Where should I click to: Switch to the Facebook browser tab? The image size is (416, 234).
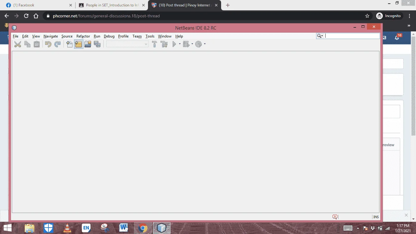pos(38,5)
